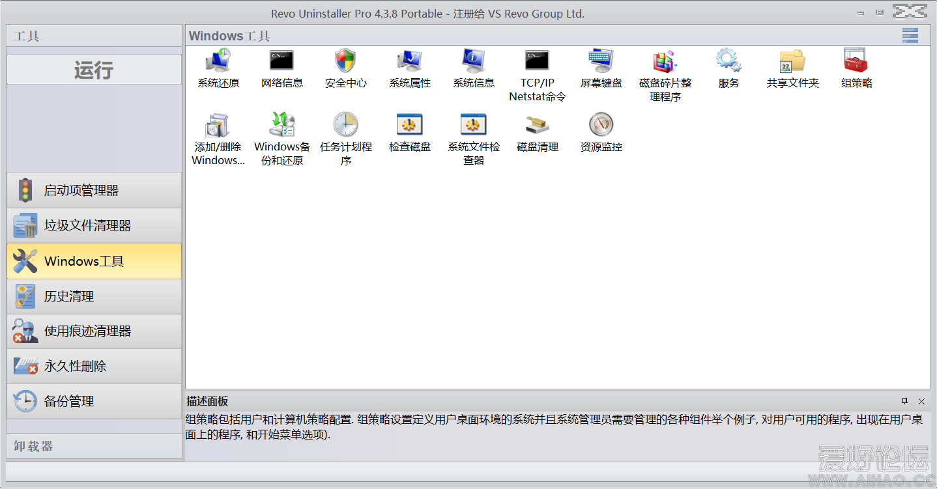Expand the 卸载器 section
The width and height of the screenshot is (937, 489).
(94, 447)
